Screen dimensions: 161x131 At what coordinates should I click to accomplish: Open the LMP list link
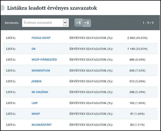pyautogui.click(x=35, y=103)
